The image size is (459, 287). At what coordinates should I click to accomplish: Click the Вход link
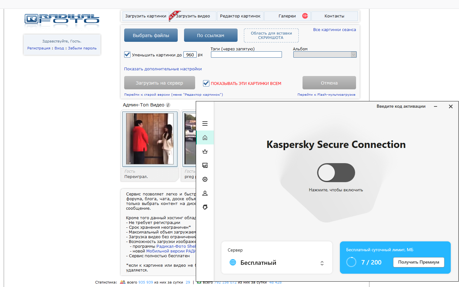[x=59, y=48]
